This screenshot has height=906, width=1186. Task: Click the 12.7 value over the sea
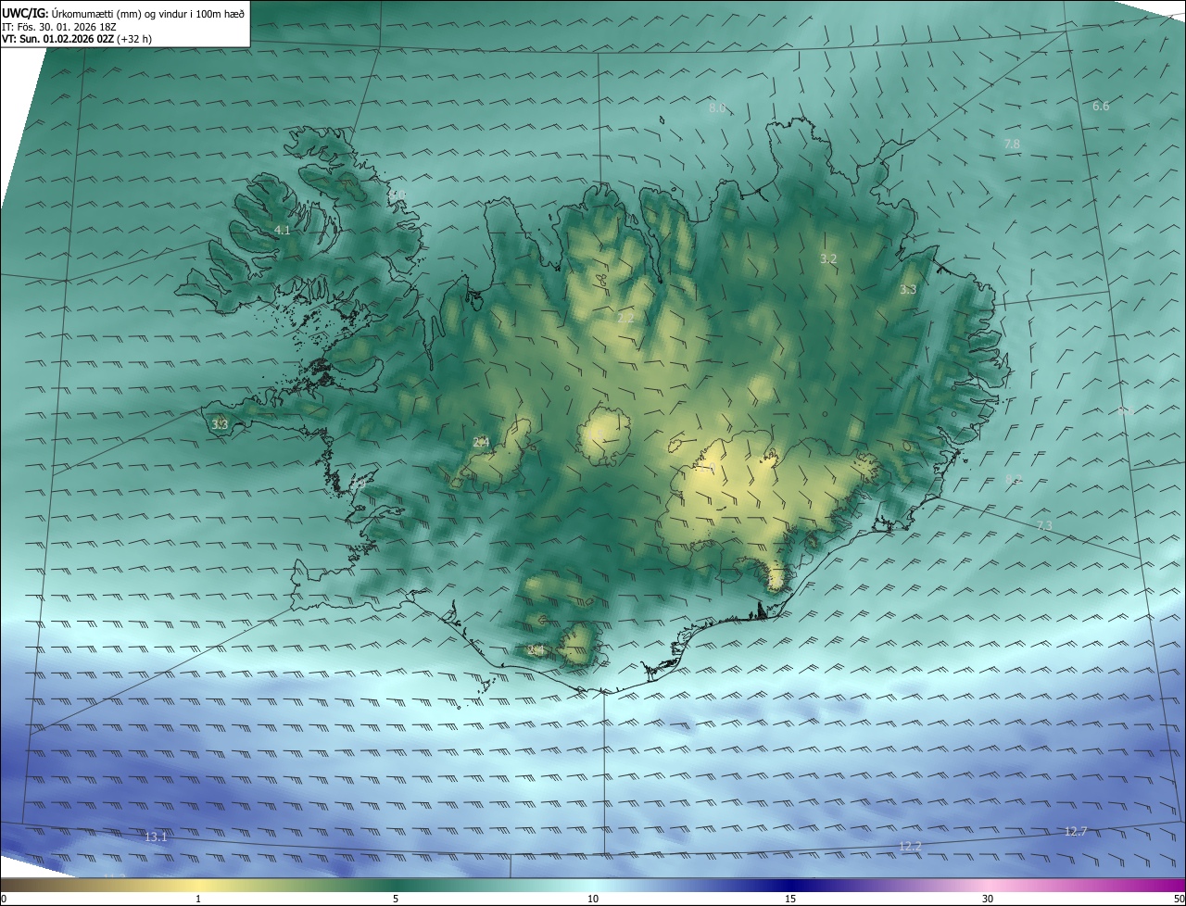(1076, 832)
